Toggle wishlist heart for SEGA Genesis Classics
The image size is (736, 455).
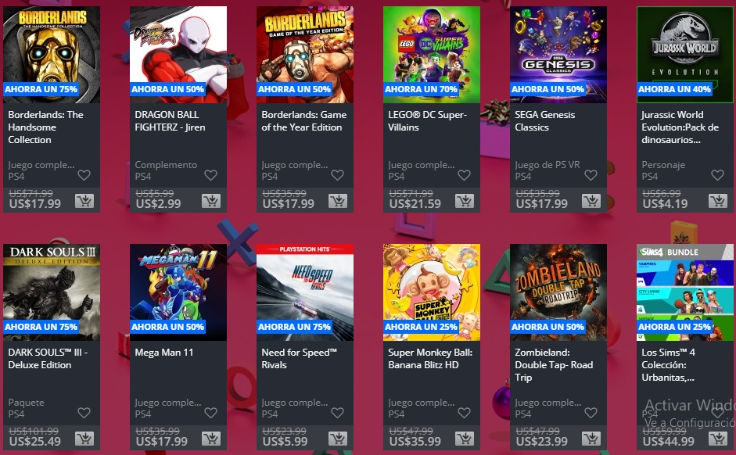591,175
